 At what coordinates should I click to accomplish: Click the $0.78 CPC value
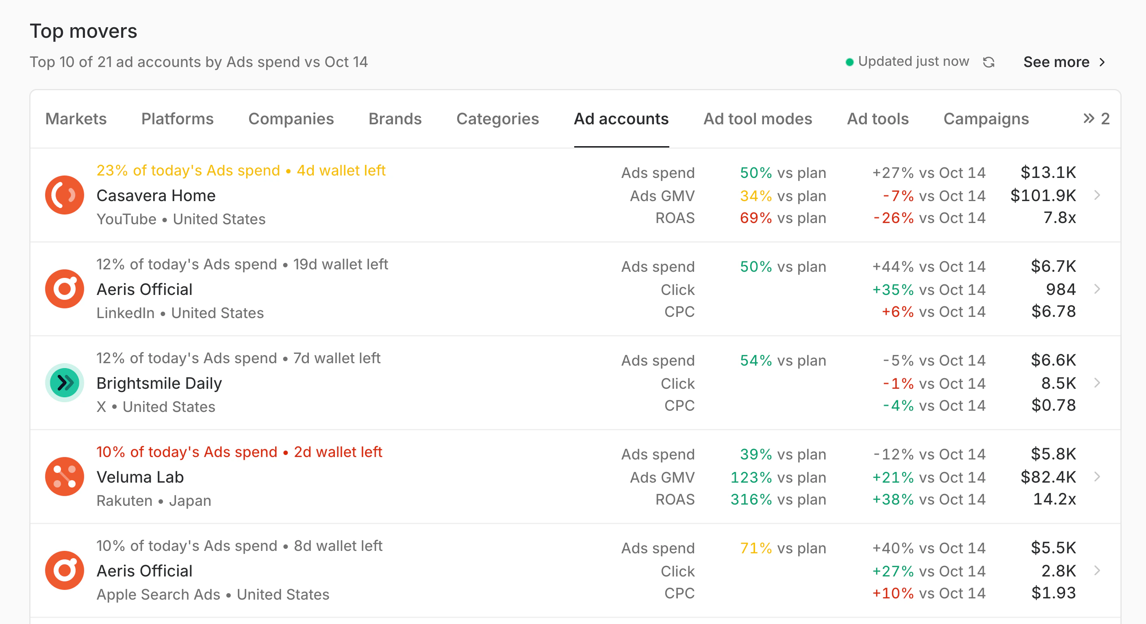(x=1053, y=405)
